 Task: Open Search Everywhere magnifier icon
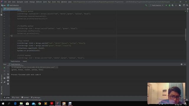[187, 5]
